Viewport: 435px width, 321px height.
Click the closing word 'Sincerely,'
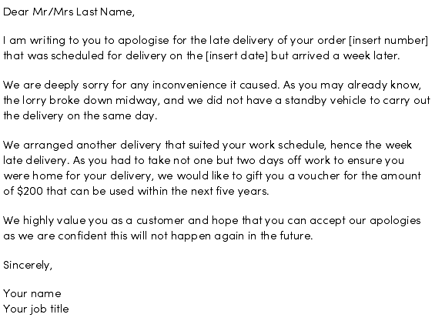tap(28, 266)
